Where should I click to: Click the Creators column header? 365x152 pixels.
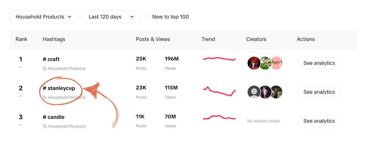(256, 39)
